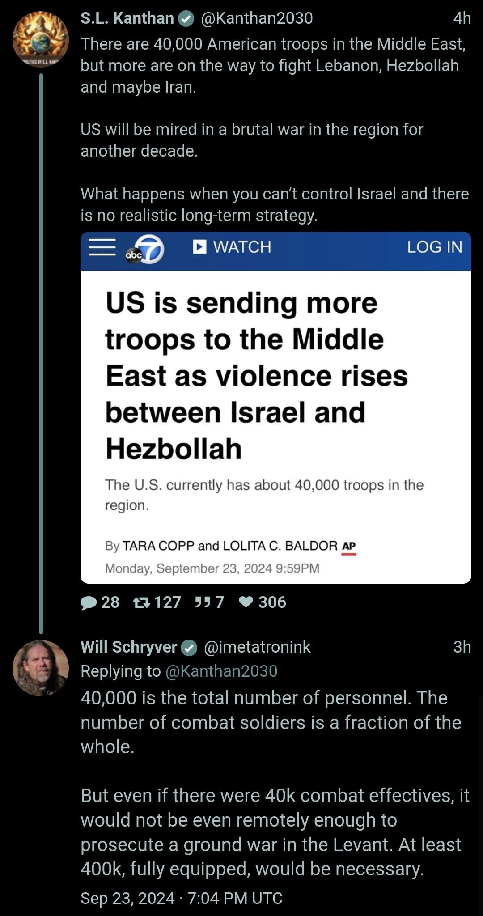Select the WATCH menu item
The width and height of the screenshot is (483, 916).
tap(232, 247)
